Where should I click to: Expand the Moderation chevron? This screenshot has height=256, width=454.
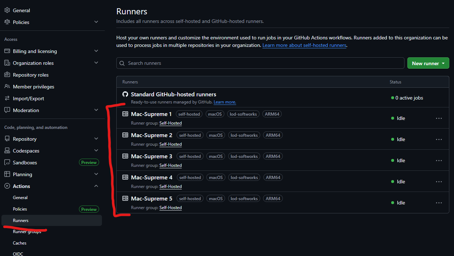[x=96, y=110]
